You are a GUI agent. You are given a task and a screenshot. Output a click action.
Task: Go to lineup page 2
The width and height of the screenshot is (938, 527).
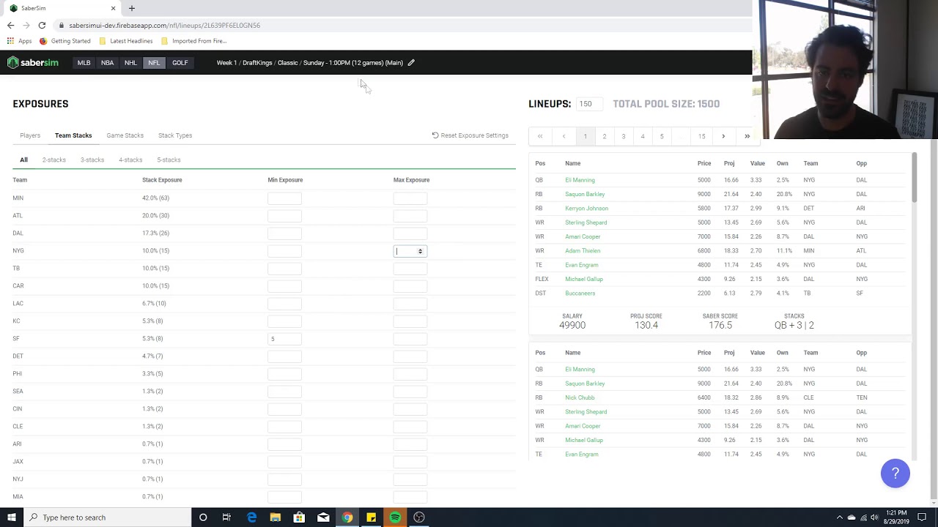[605, 136]
